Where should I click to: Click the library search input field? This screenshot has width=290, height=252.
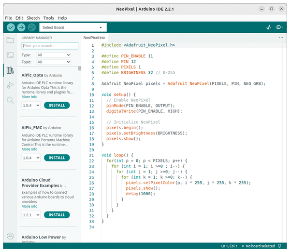point(50,46)
